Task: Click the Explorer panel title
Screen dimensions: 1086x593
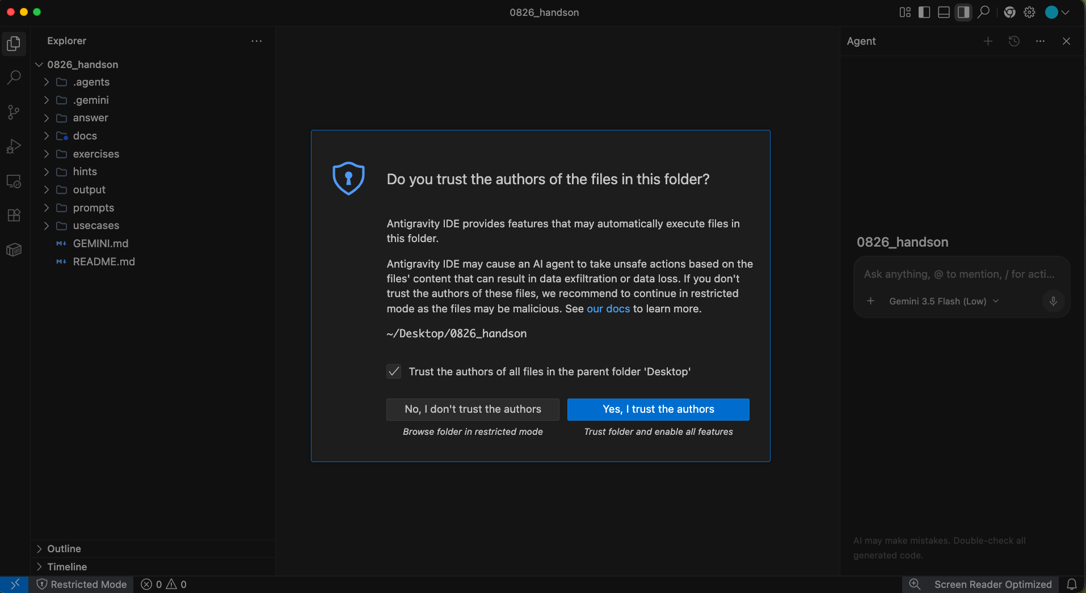Action: click(x=66, y=41)
